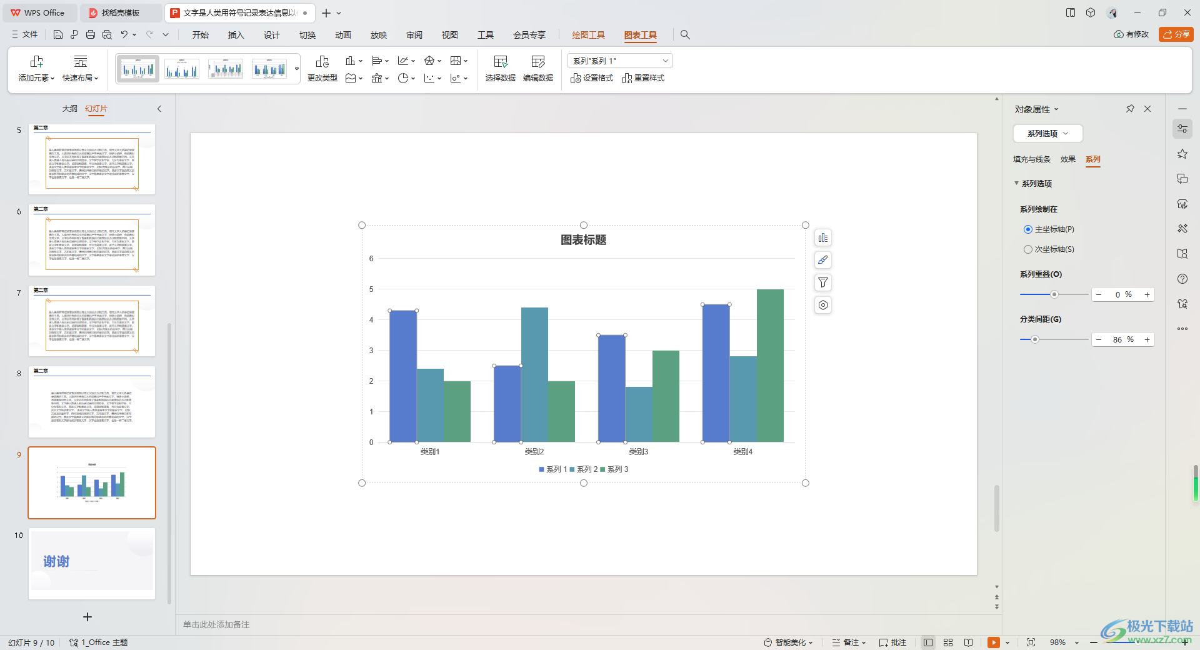
Task: Click Format Selection (设置格式)
Action: [592, 78]
